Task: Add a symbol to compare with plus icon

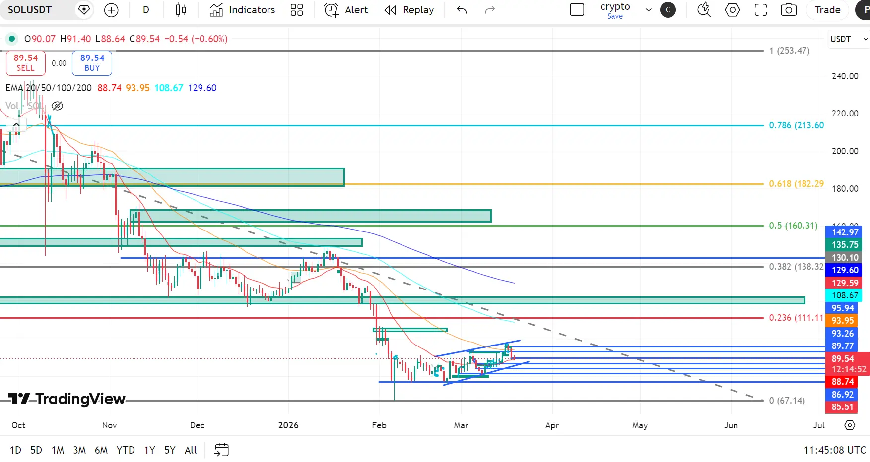Action: click(x=111, y=10)
